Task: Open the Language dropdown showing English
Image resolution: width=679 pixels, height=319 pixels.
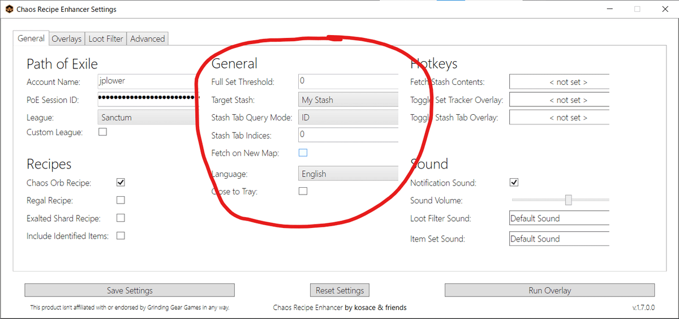Action: coord(348,174)
